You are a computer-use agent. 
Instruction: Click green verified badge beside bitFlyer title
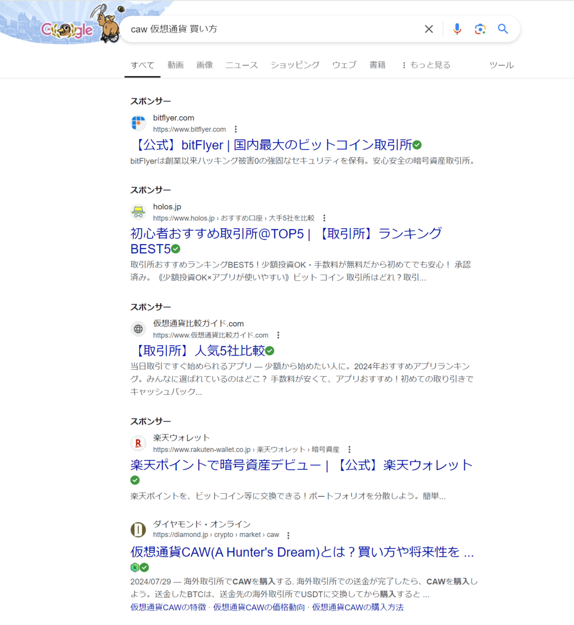pyautogui.click(x=417, y=145)
